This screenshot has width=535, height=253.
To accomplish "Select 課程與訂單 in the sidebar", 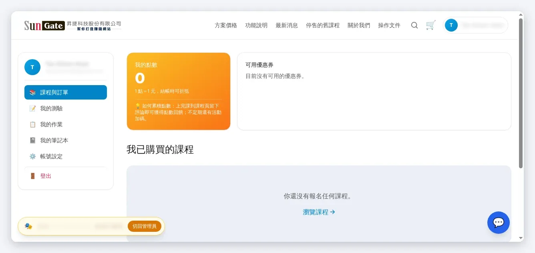I will coord(66,92).
